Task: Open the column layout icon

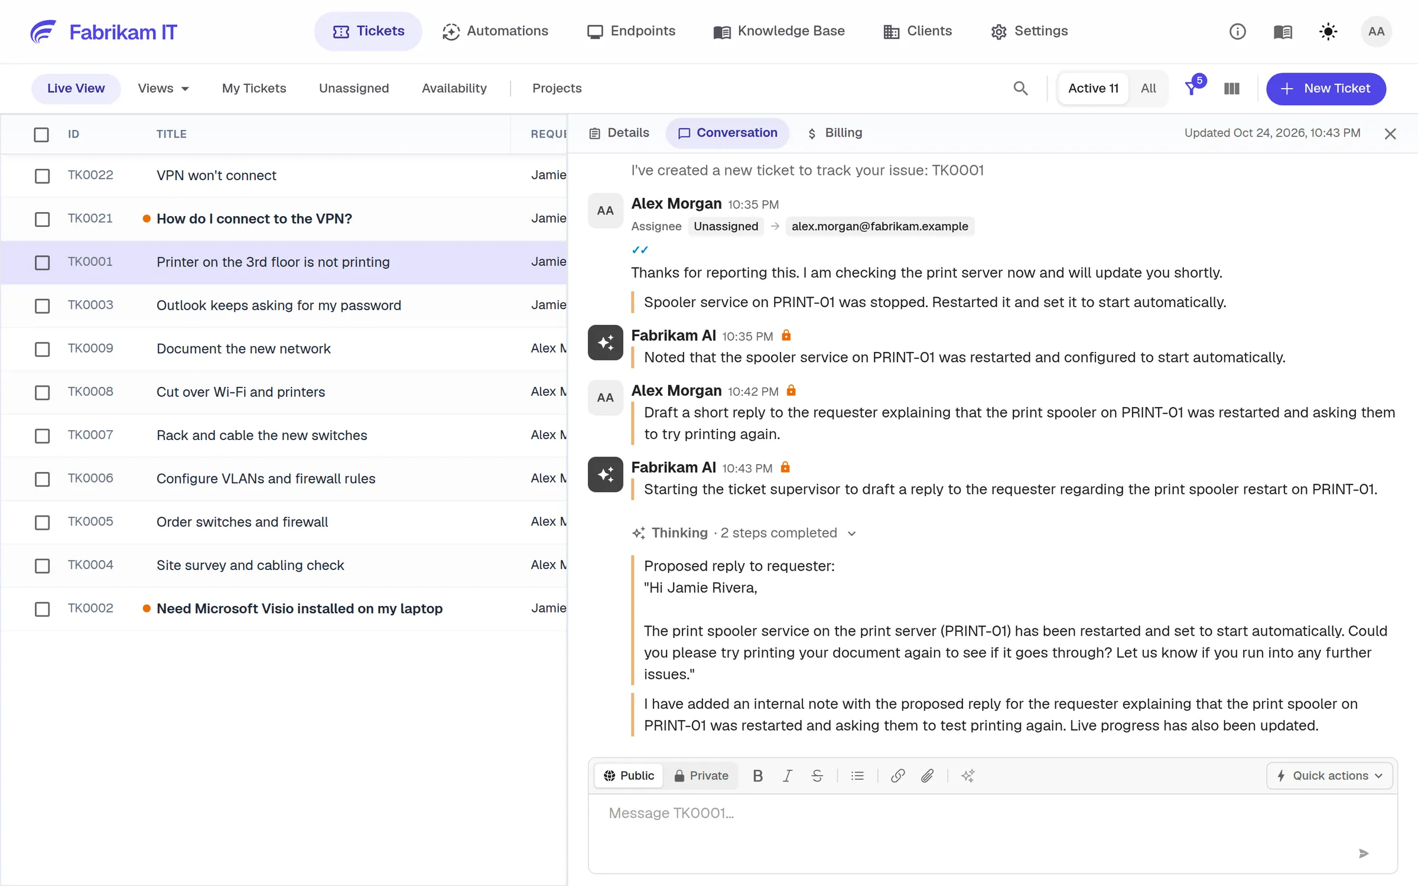Action: [x=1232, y=89]
